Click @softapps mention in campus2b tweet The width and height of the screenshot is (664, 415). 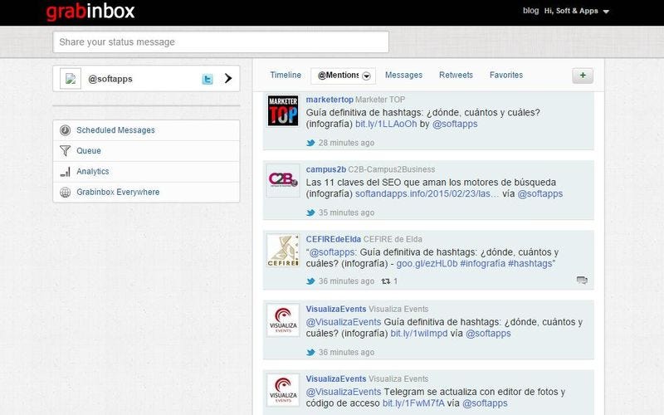540,194
